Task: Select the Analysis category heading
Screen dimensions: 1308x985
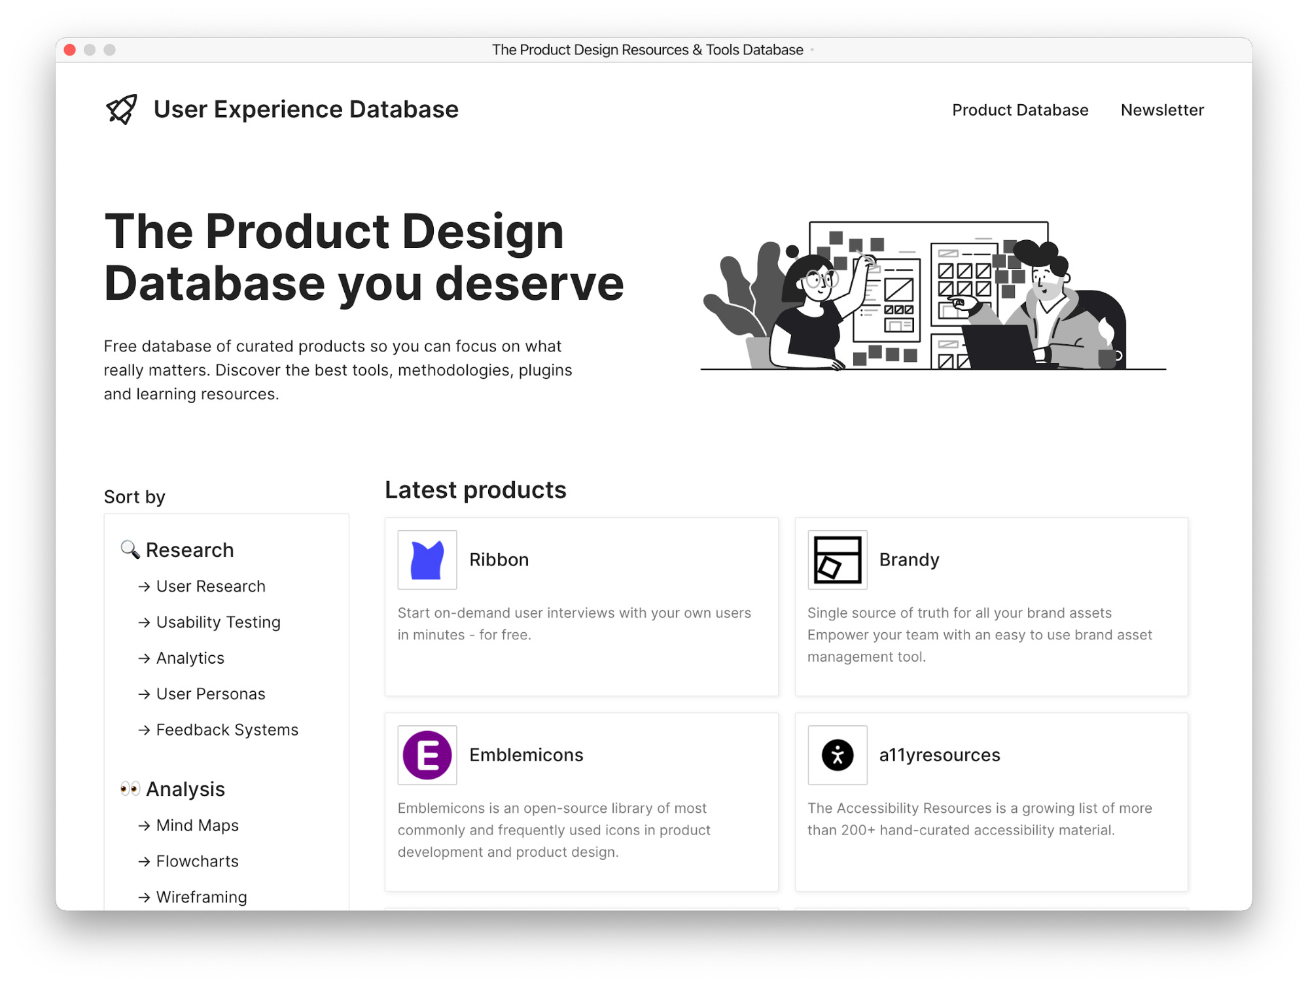Action: [x=185, y=789]
